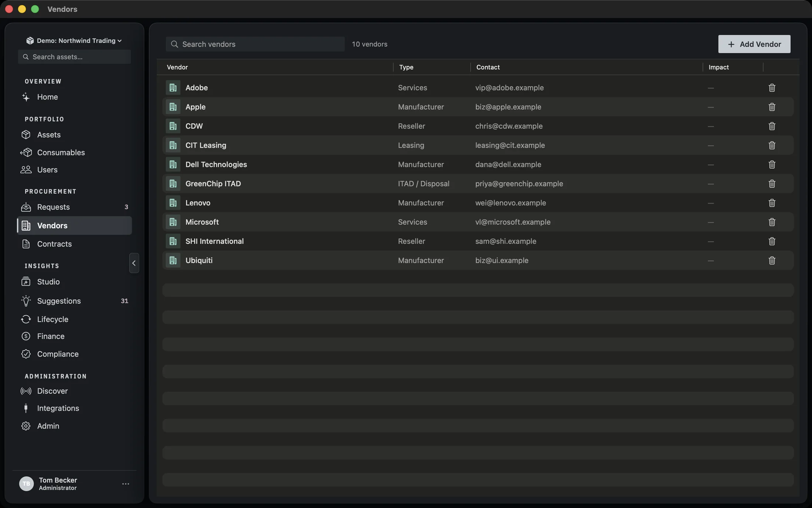Click the vl@microsoft.example contact

coord(513,222)
